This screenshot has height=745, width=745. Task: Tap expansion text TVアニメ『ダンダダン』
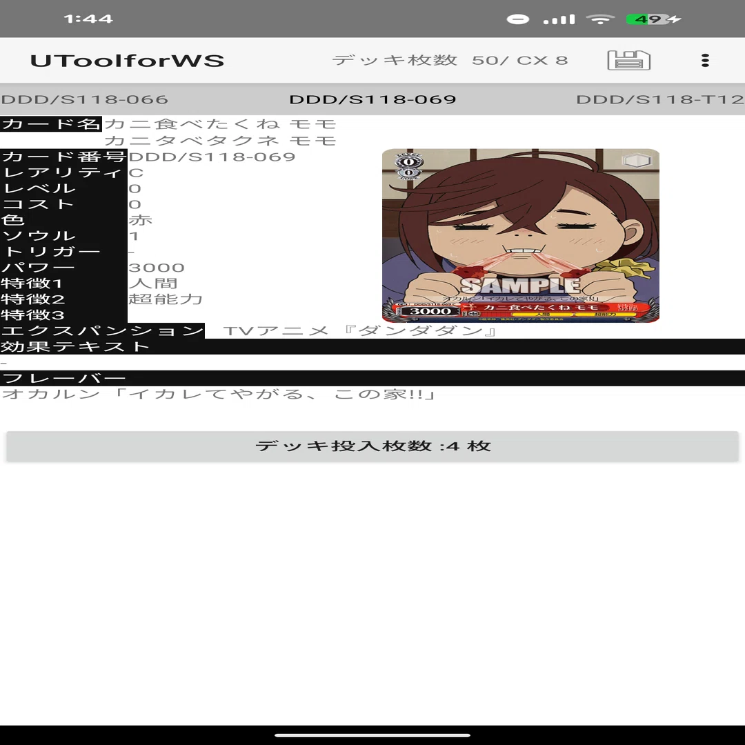point(360,330)
